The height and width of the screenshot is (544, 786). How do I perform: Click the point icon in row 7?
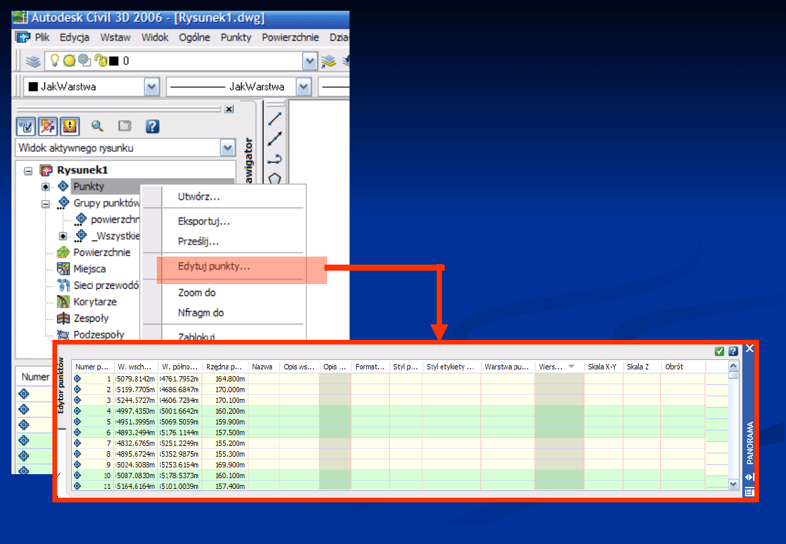click(x=77, y=443)
